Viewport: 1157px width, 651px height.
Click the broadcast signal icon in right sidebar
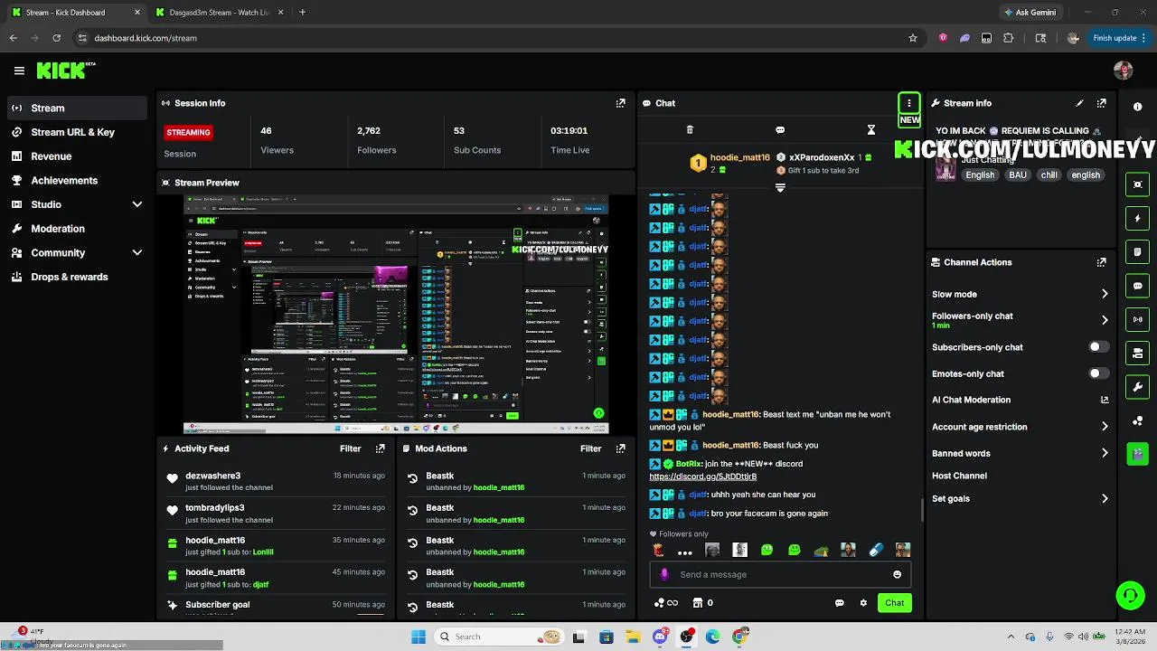1137,319
